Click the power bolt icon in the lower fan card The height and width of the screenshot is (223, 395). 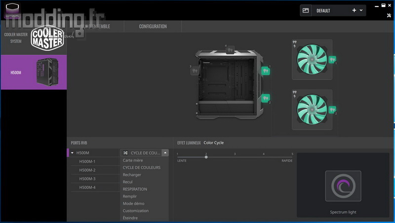294,96
